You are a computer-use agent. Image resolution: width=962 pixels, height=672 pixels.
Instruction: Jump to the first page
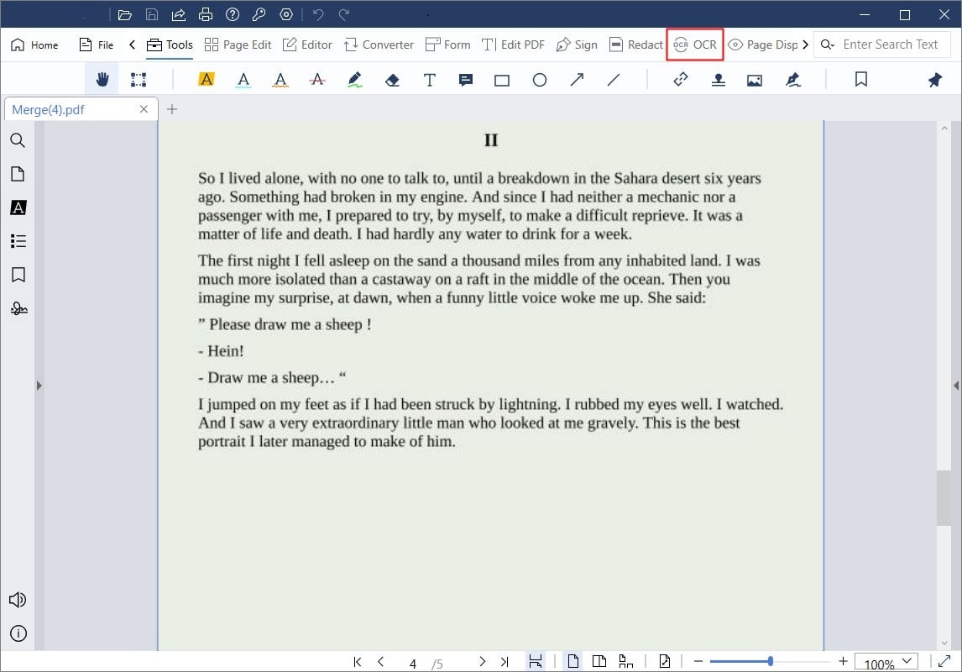point(357,662)
